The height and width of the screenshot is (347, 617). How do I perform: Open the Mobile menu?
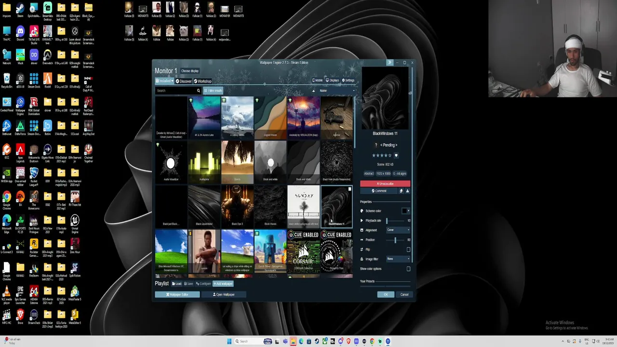pos(317,80)
